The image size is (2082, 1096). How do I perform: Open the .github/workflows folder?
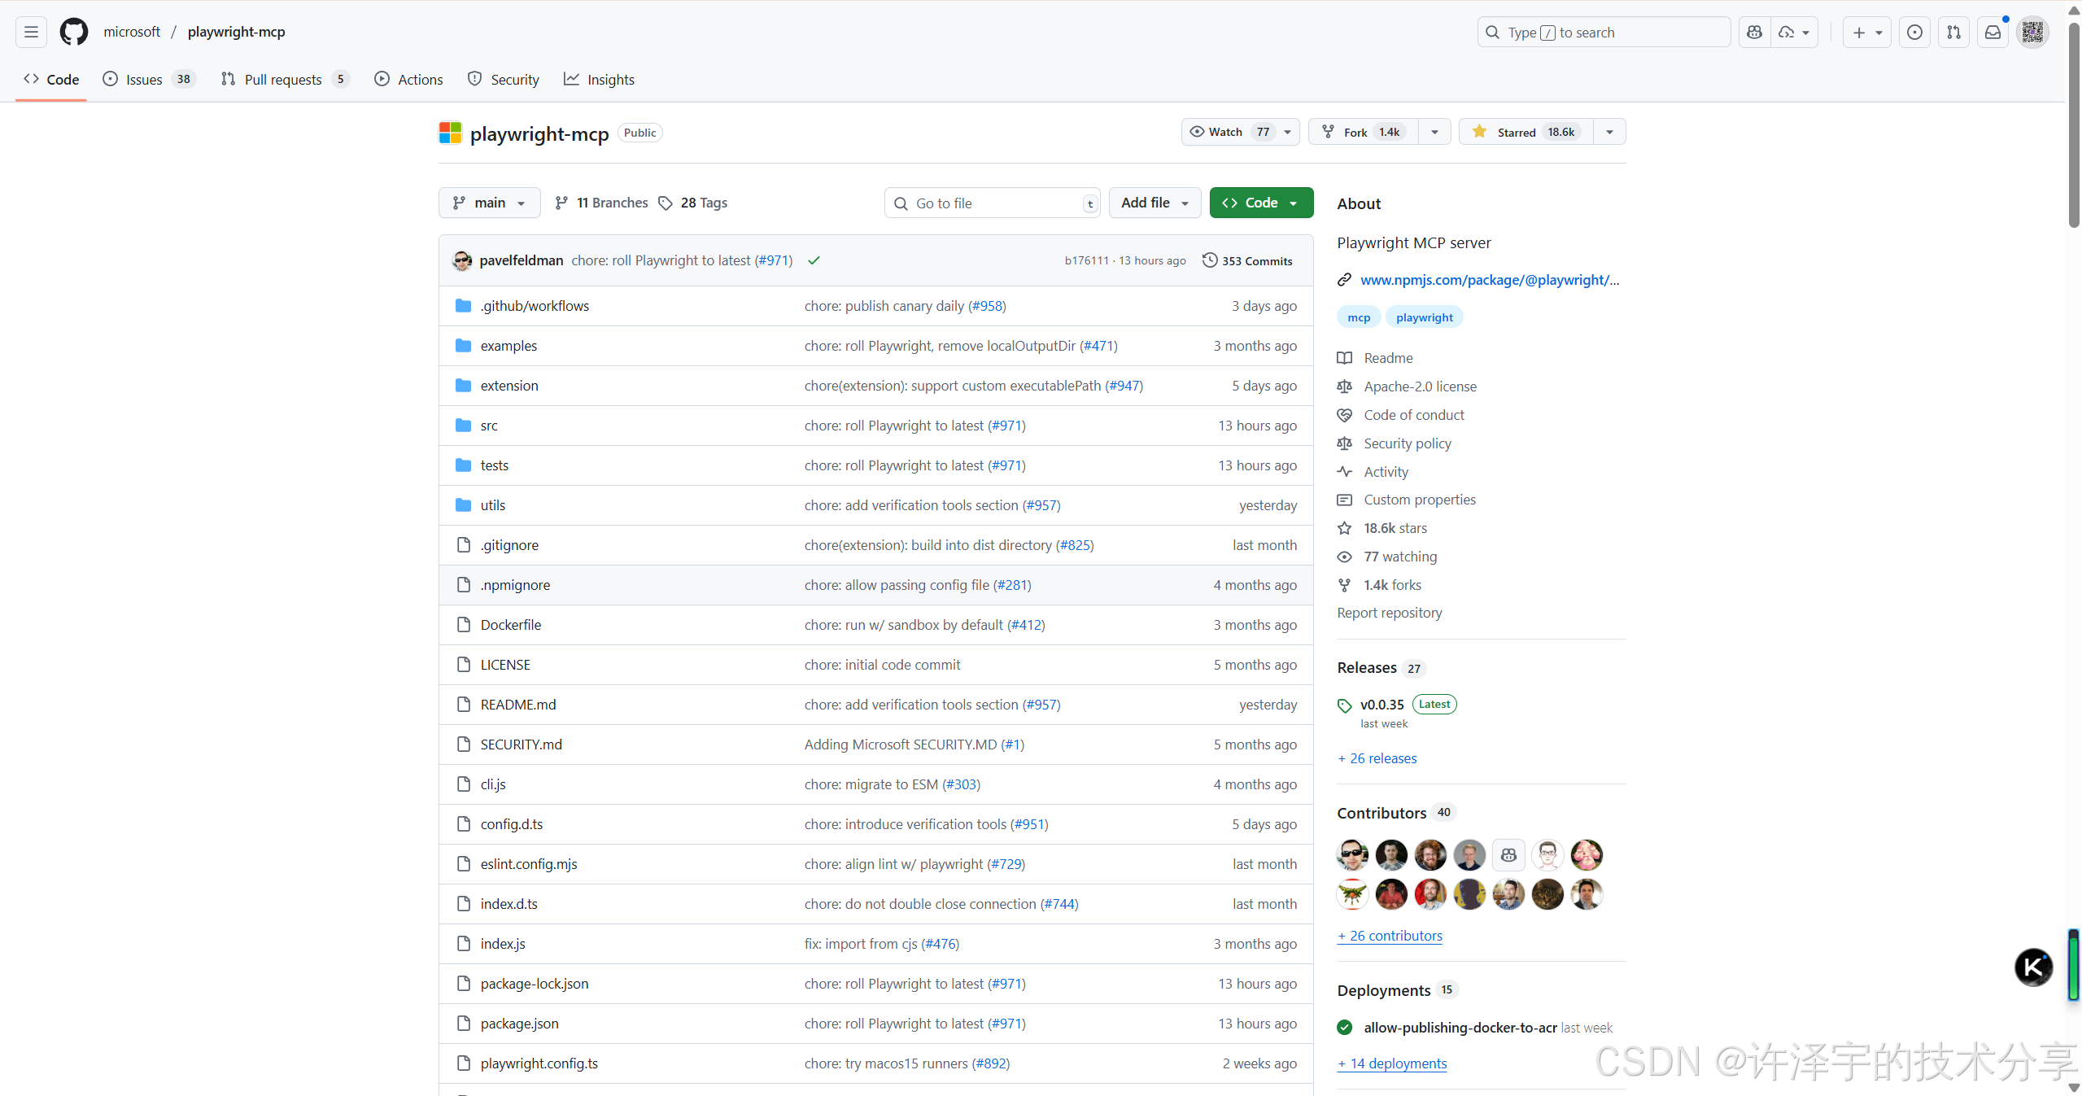pyautogui.click(x=535, y=306)
